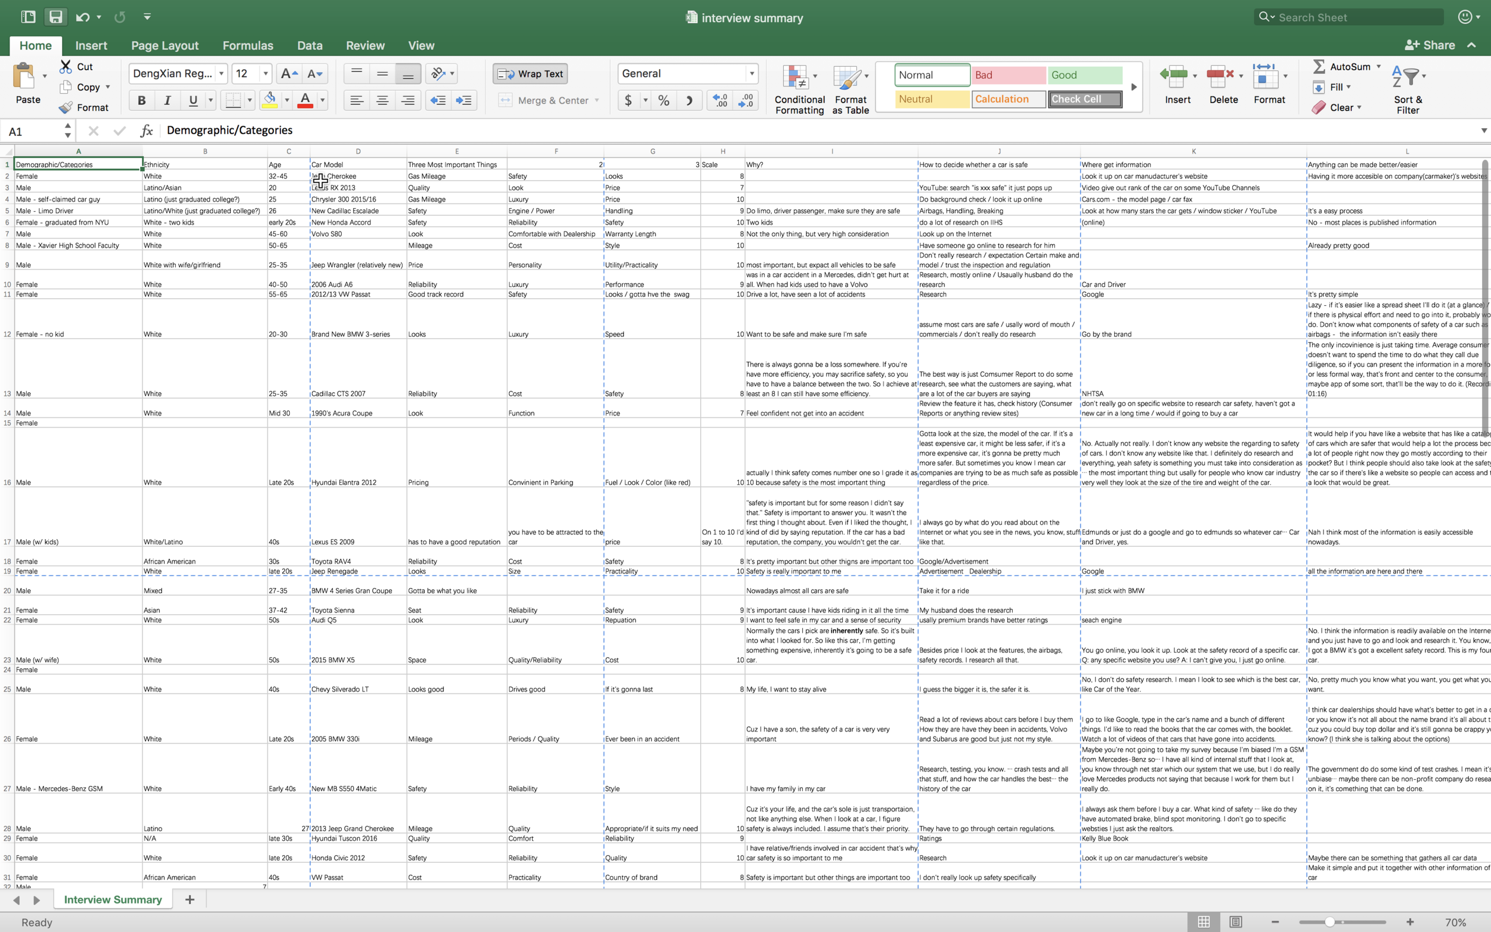Image resolution: width=1491 pixels, height=932 pixels.
Task: Open the Page Layout ribbon tab
Action: click(x=165, y=45)
